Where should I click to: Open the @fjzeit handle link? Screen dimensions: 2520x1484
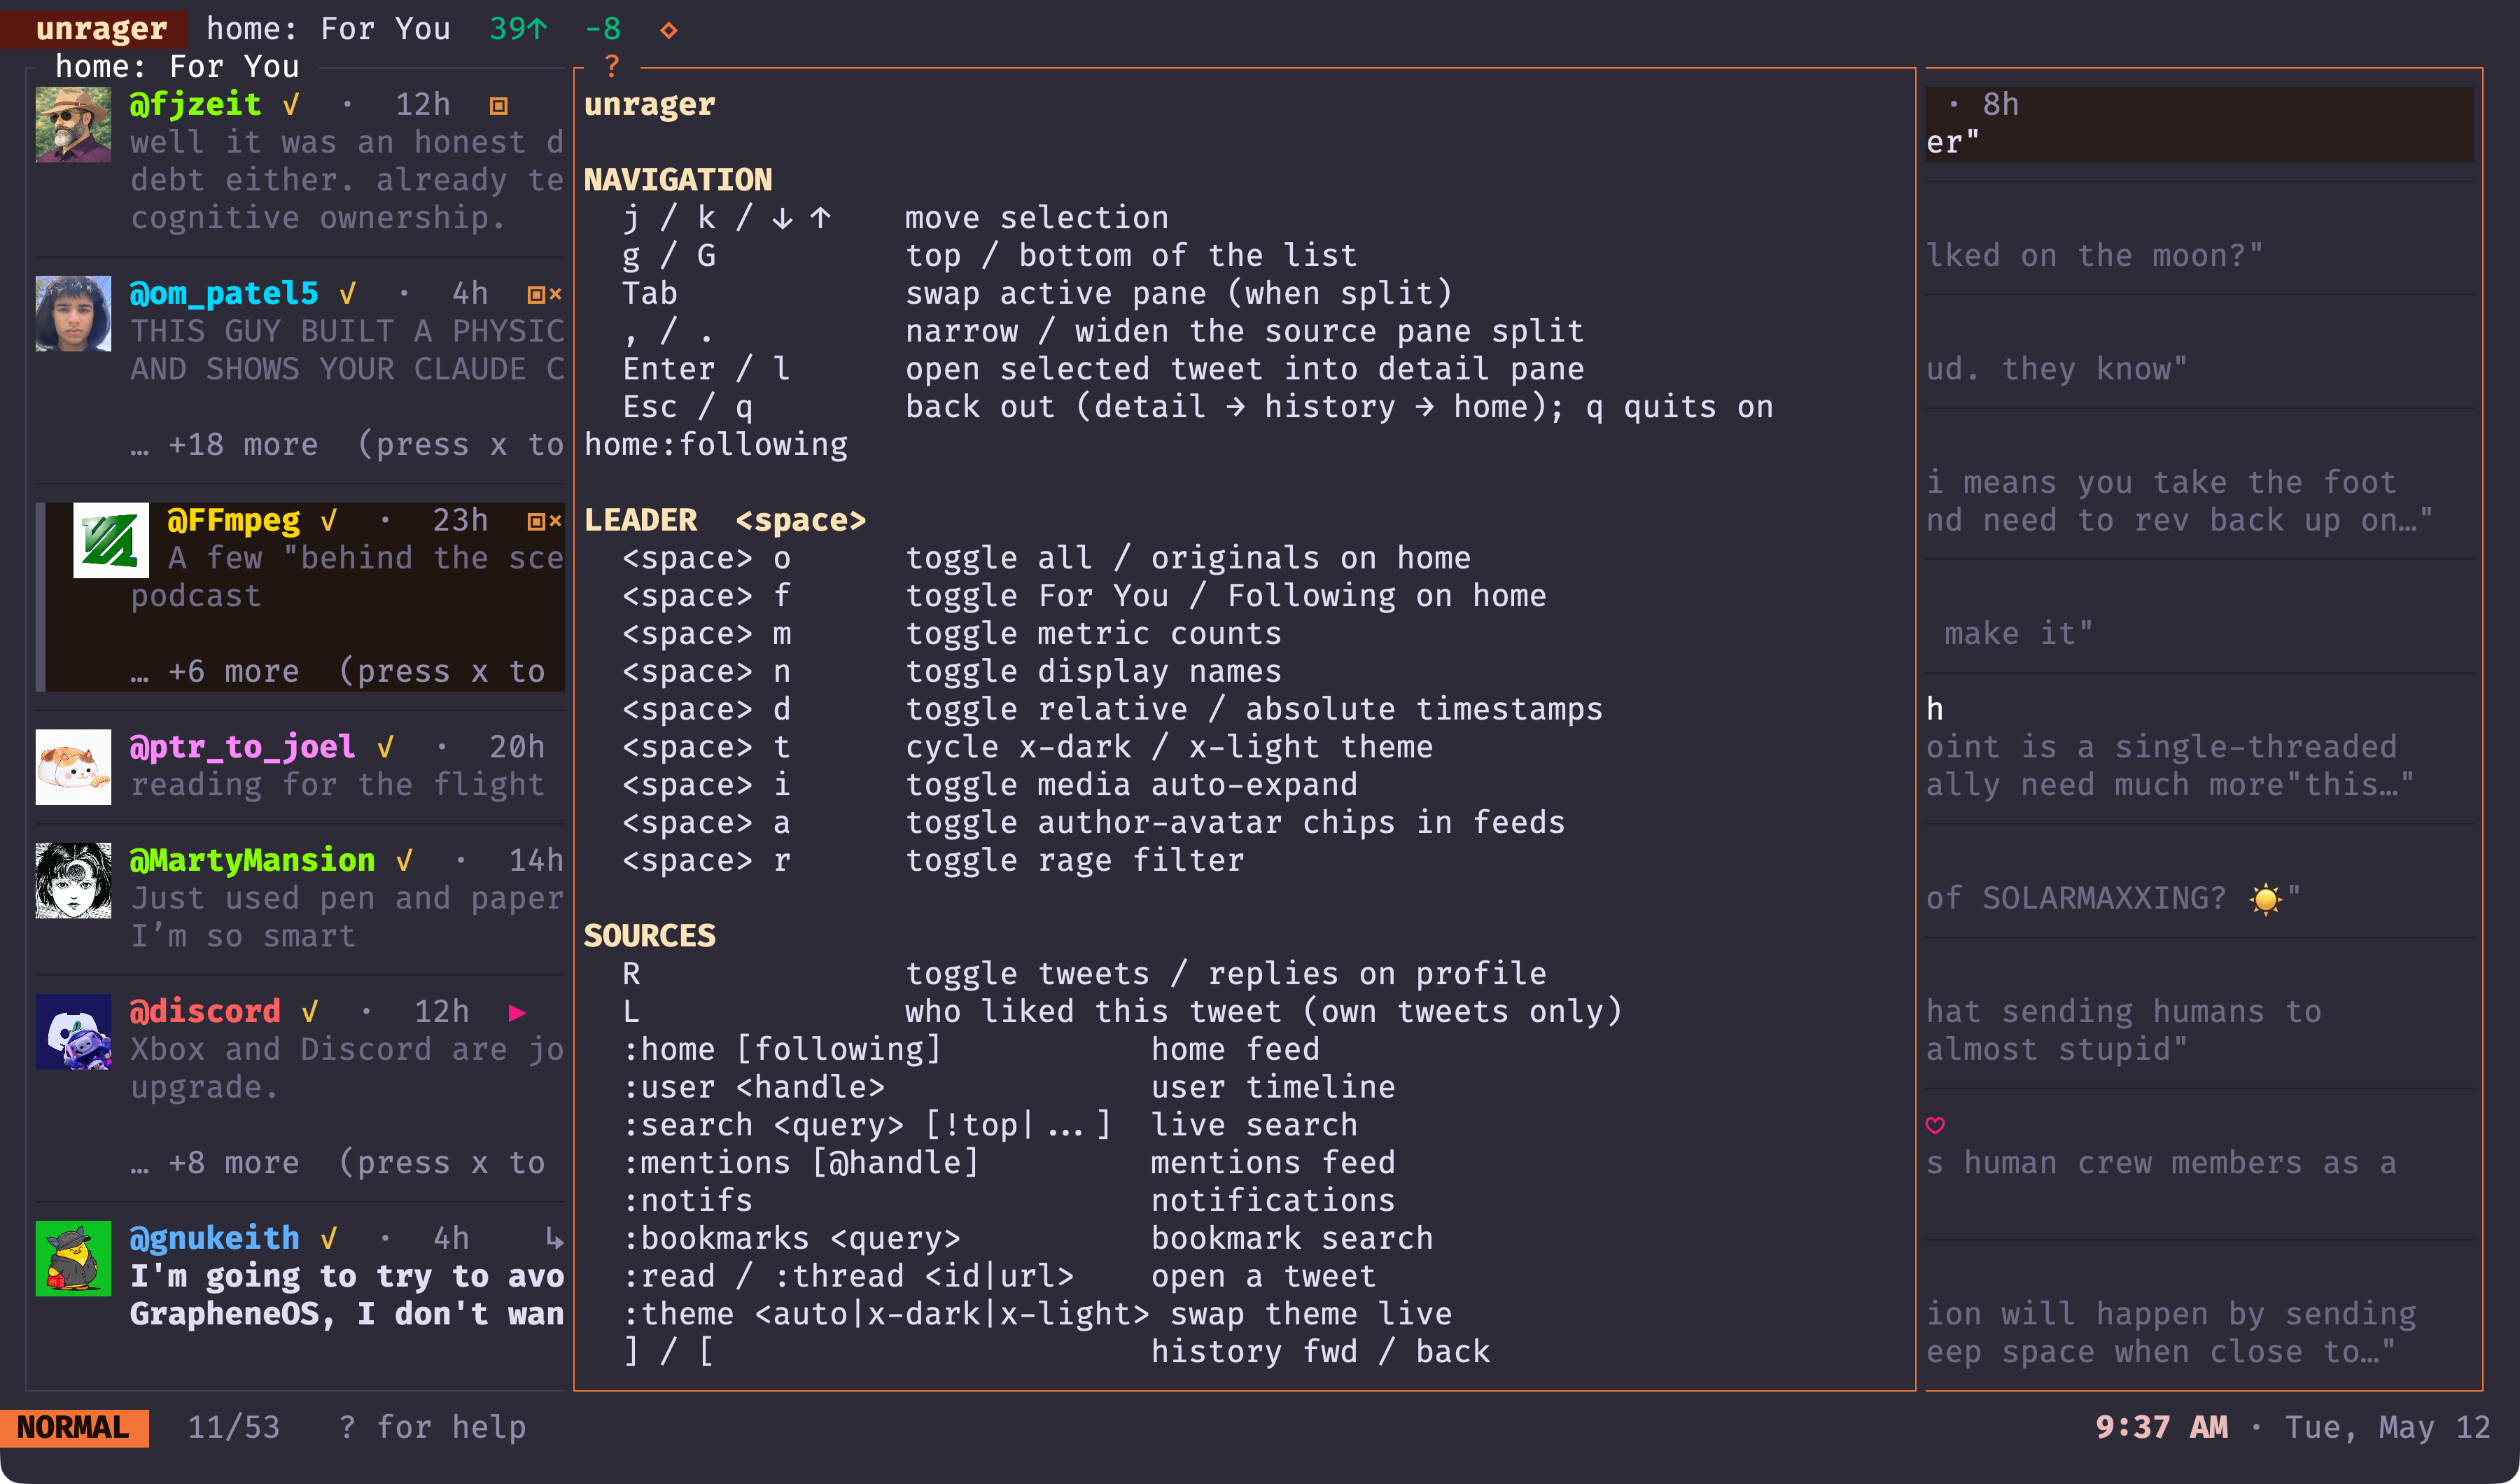click(196, 105)
